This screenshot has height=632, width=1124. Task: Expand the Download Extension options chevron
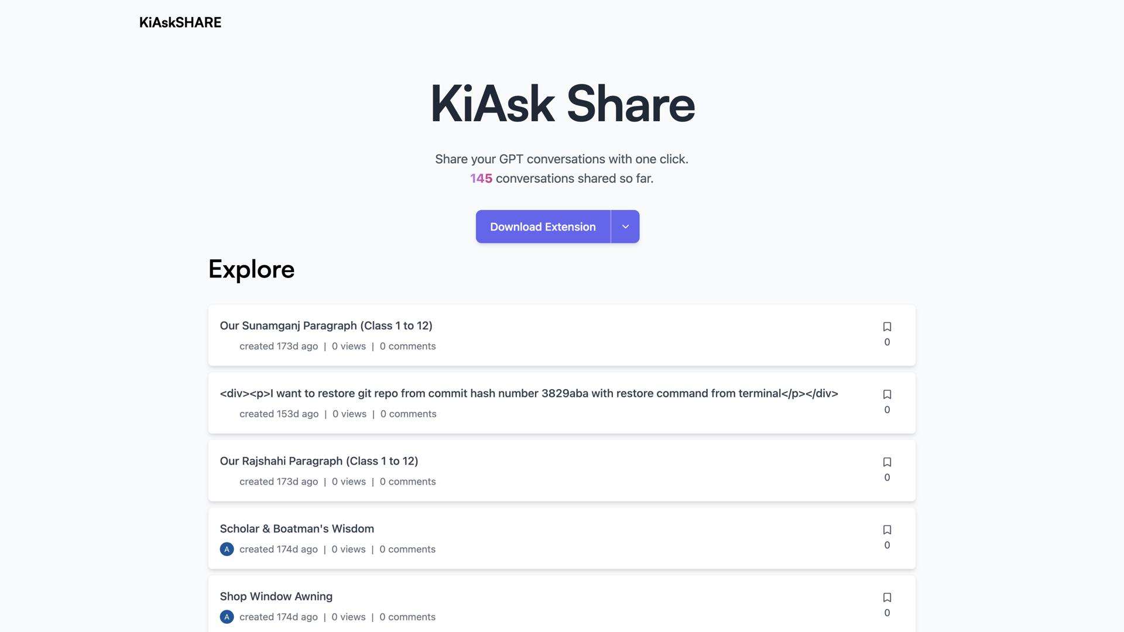(625, 226)
